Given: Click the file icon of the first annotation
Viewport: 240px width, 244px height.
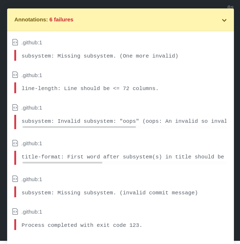Looking at the screenshot, I should coord(15,42).
